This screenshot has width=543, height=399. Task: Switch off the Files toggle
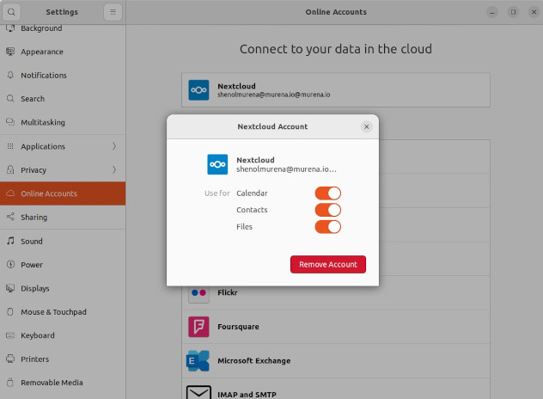tap(327, 227)
